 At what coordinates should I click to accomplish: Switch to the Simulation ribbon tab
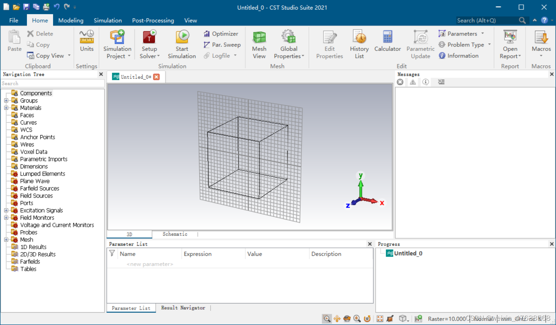[x=108, y=20]
